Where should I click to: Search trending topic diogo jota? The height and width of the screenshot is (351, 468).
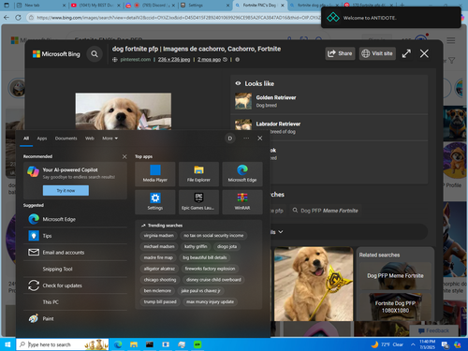click(227, 246)
